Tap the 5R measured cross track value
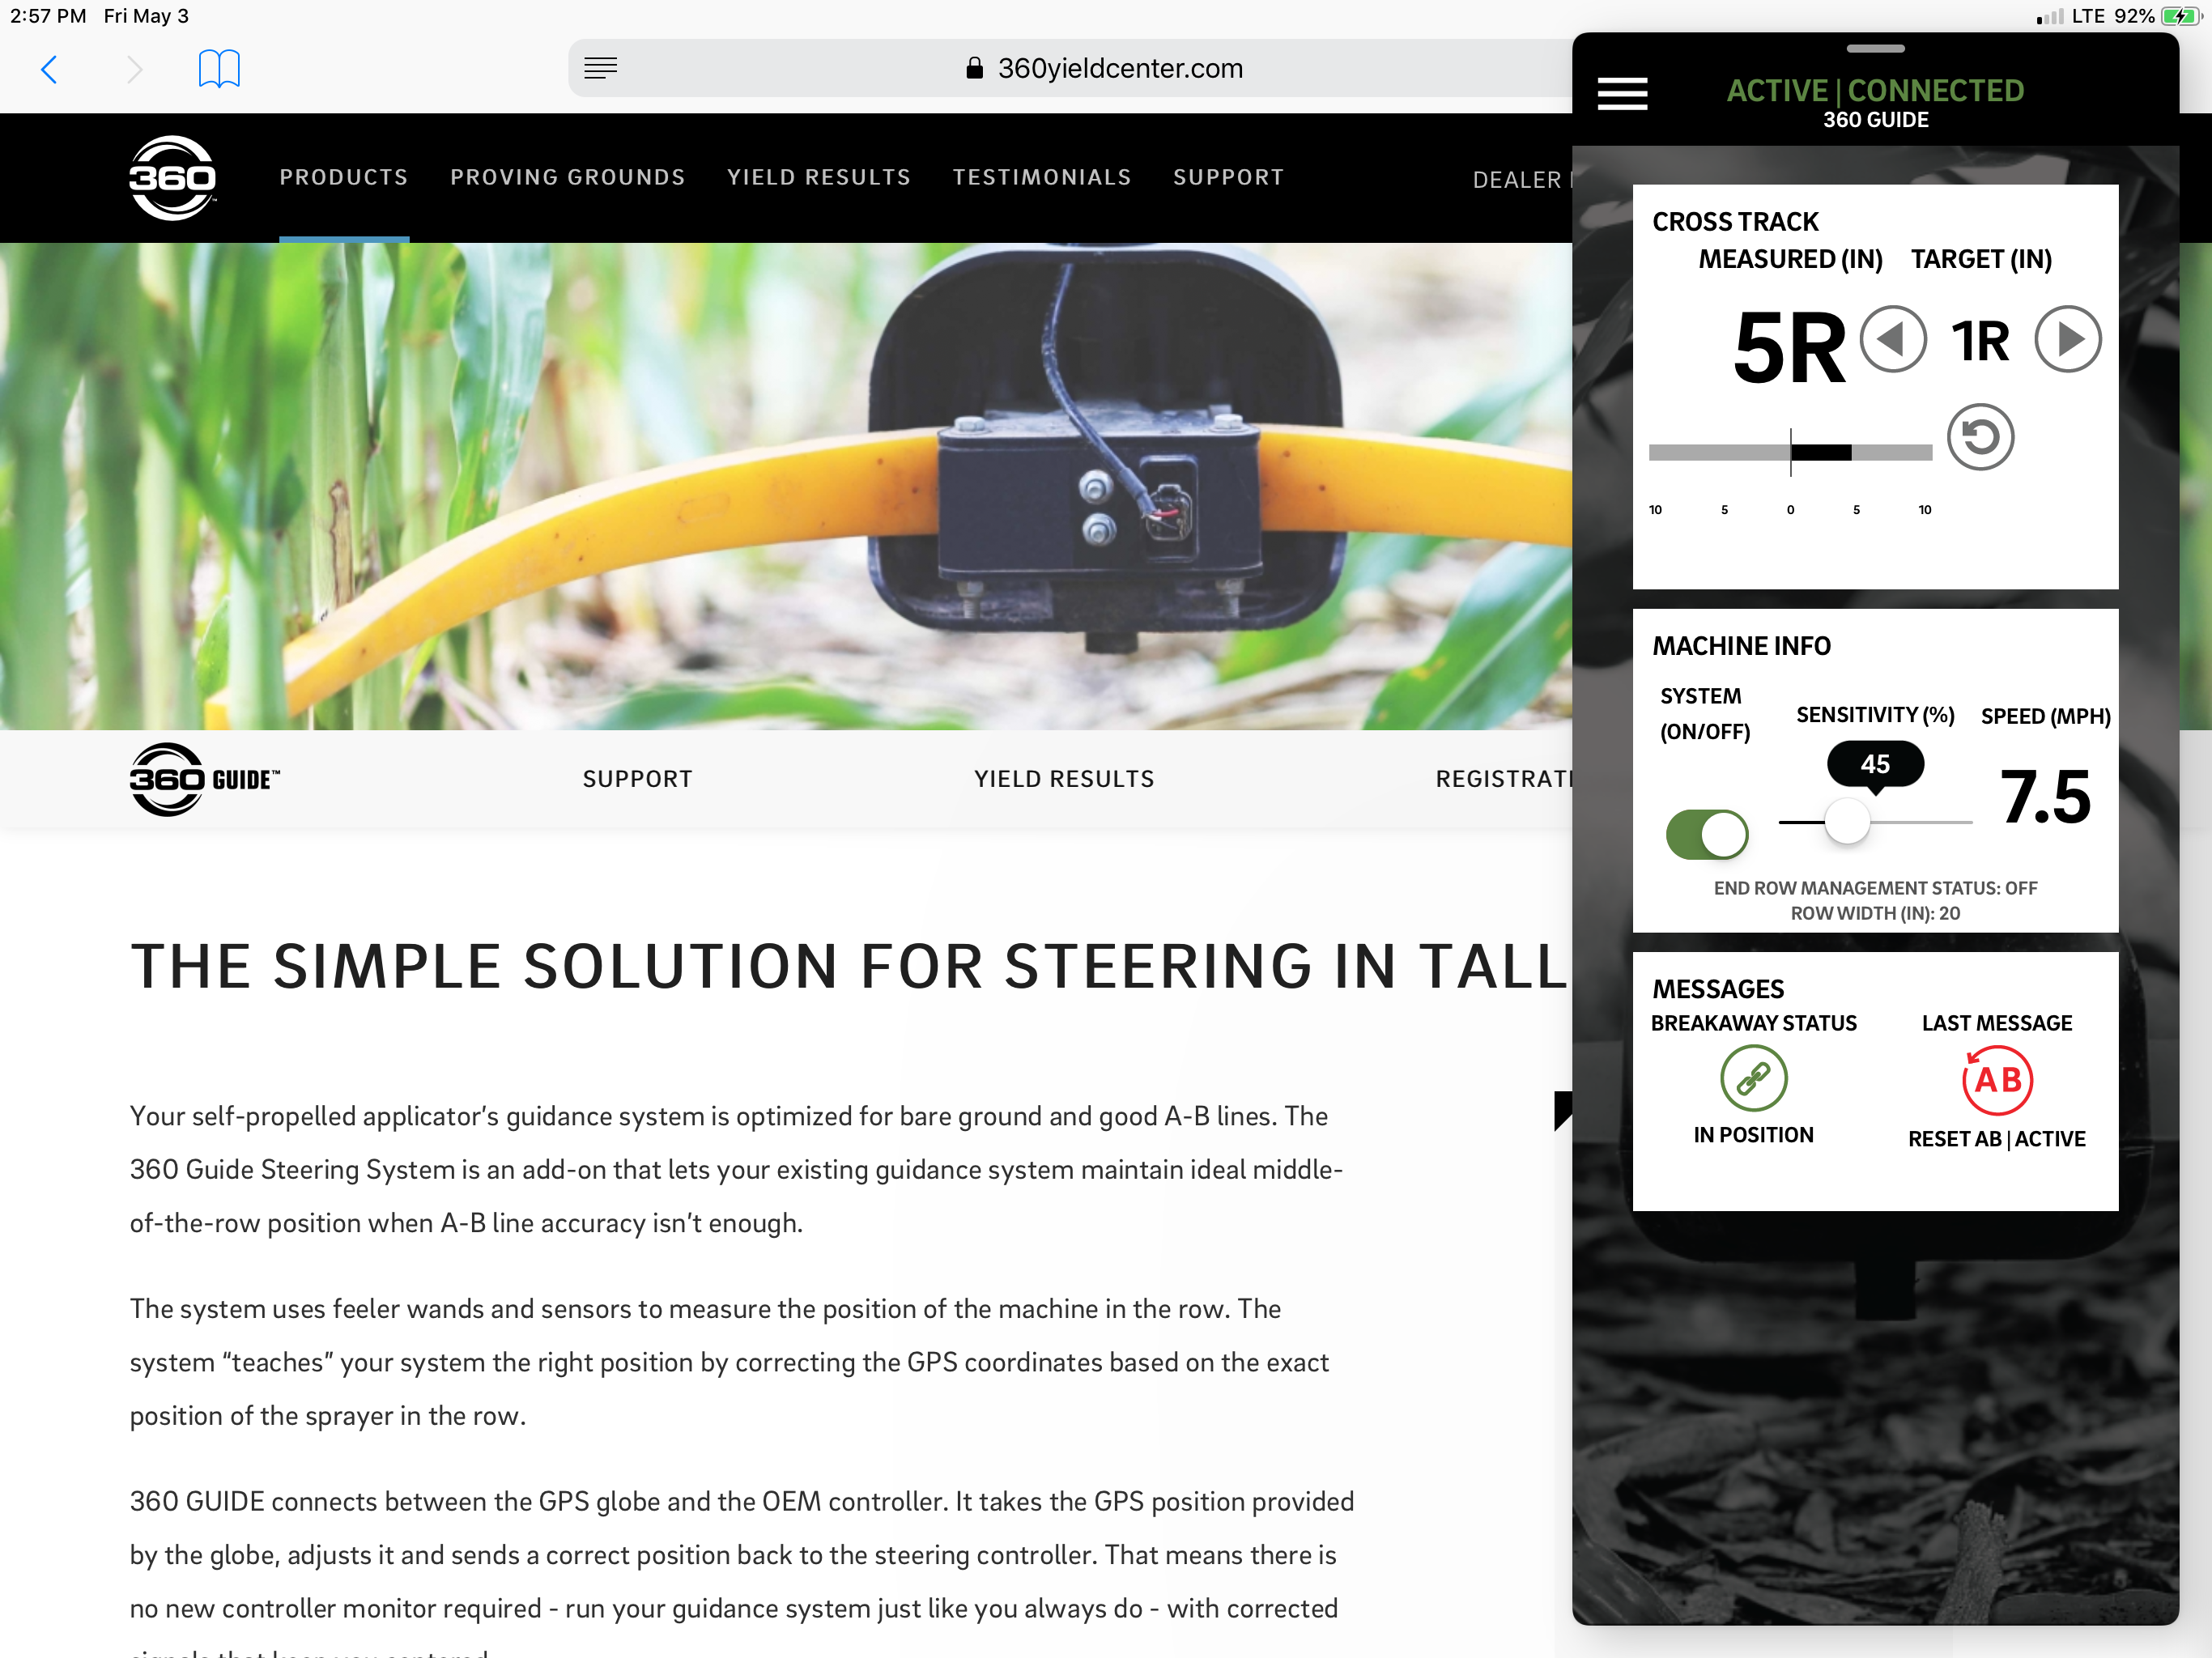2212x1658 pixels. pyautogui.click(x=1790, y=347)
